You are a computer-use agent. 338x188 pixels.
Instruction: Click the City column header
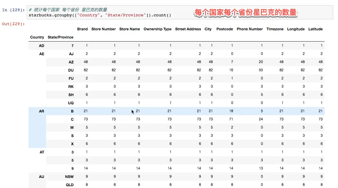tap(208, 29)
